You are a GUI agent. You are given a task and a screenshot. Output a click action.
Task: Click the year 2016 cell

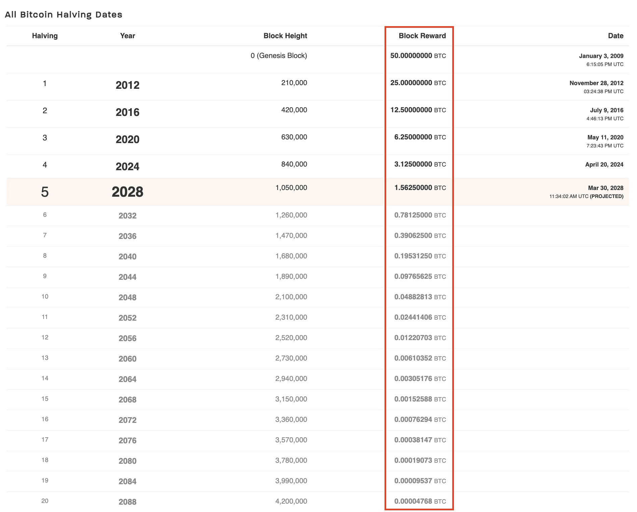coord(127,112)
